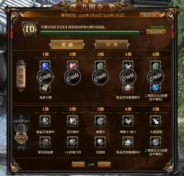Click the locked 进阶版 lantern emblem
This screenshot has height=176, width=184.
[x=21, y=131]
